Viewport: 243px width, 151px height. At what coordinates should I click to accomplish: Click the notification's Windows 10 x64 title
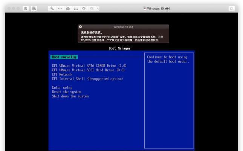tap(123, 27)
